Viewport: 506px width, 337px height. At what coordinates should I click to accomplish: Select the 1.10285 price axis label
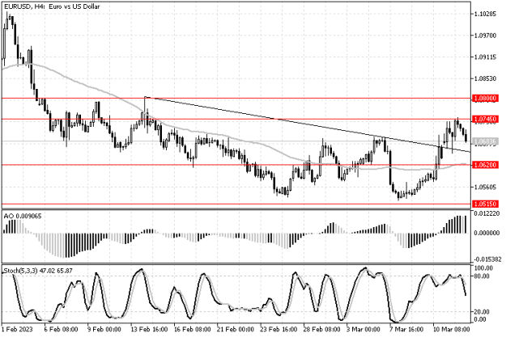pos(485,15)
